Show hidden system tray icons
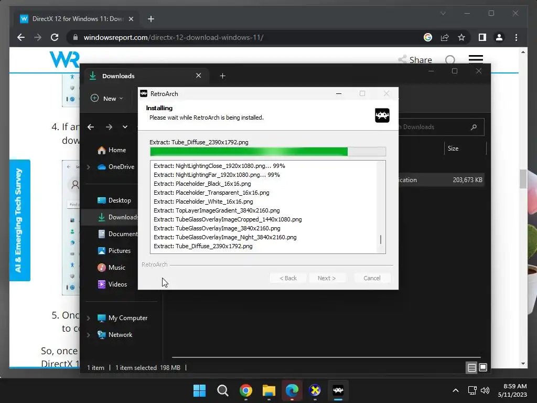The height and width of the screenshot is (403, 537). (456, 390)
